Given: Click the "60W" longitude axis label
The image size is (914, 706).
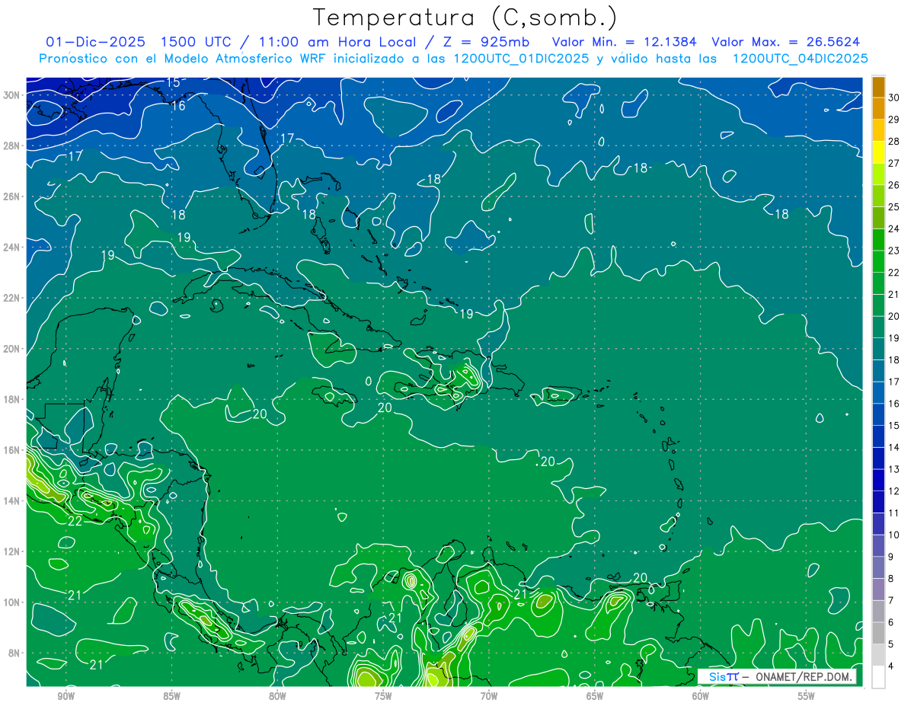Looking at the screenshot, I should point(701,696).
